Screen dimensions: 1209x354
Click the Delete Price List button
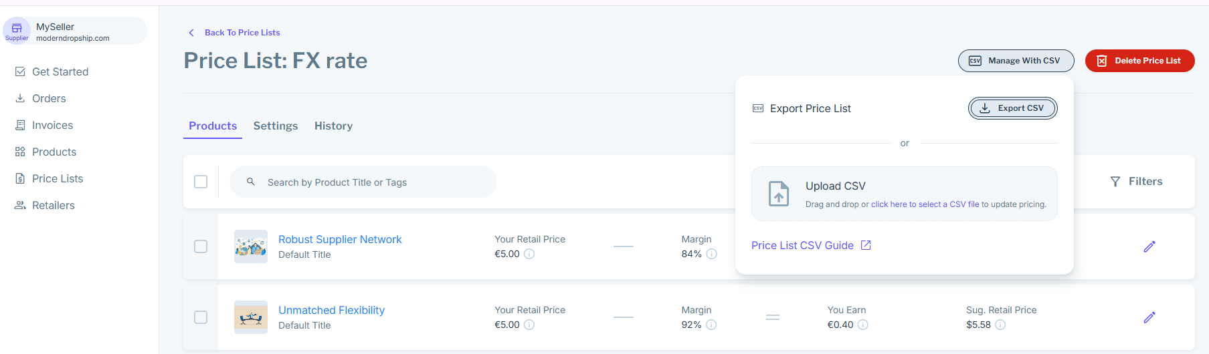click(1139, 61)
